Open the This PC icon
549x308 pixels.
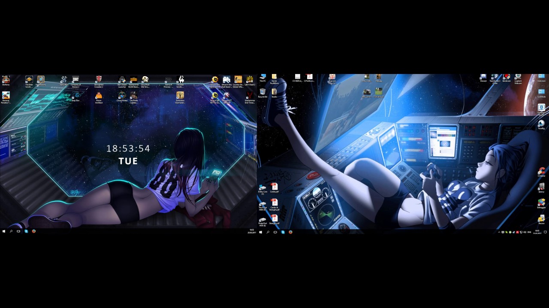click(262, 77)
